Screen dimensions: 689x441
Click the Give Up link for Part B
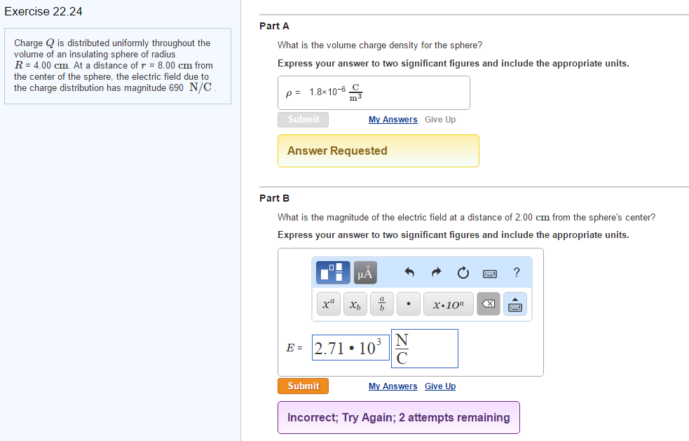440,386
